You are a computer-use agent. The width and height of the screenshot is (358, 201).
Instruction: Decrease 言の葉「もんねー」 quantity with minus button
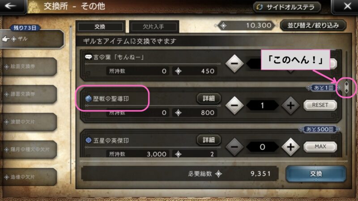pyautogui.click(x=234, y=63)
